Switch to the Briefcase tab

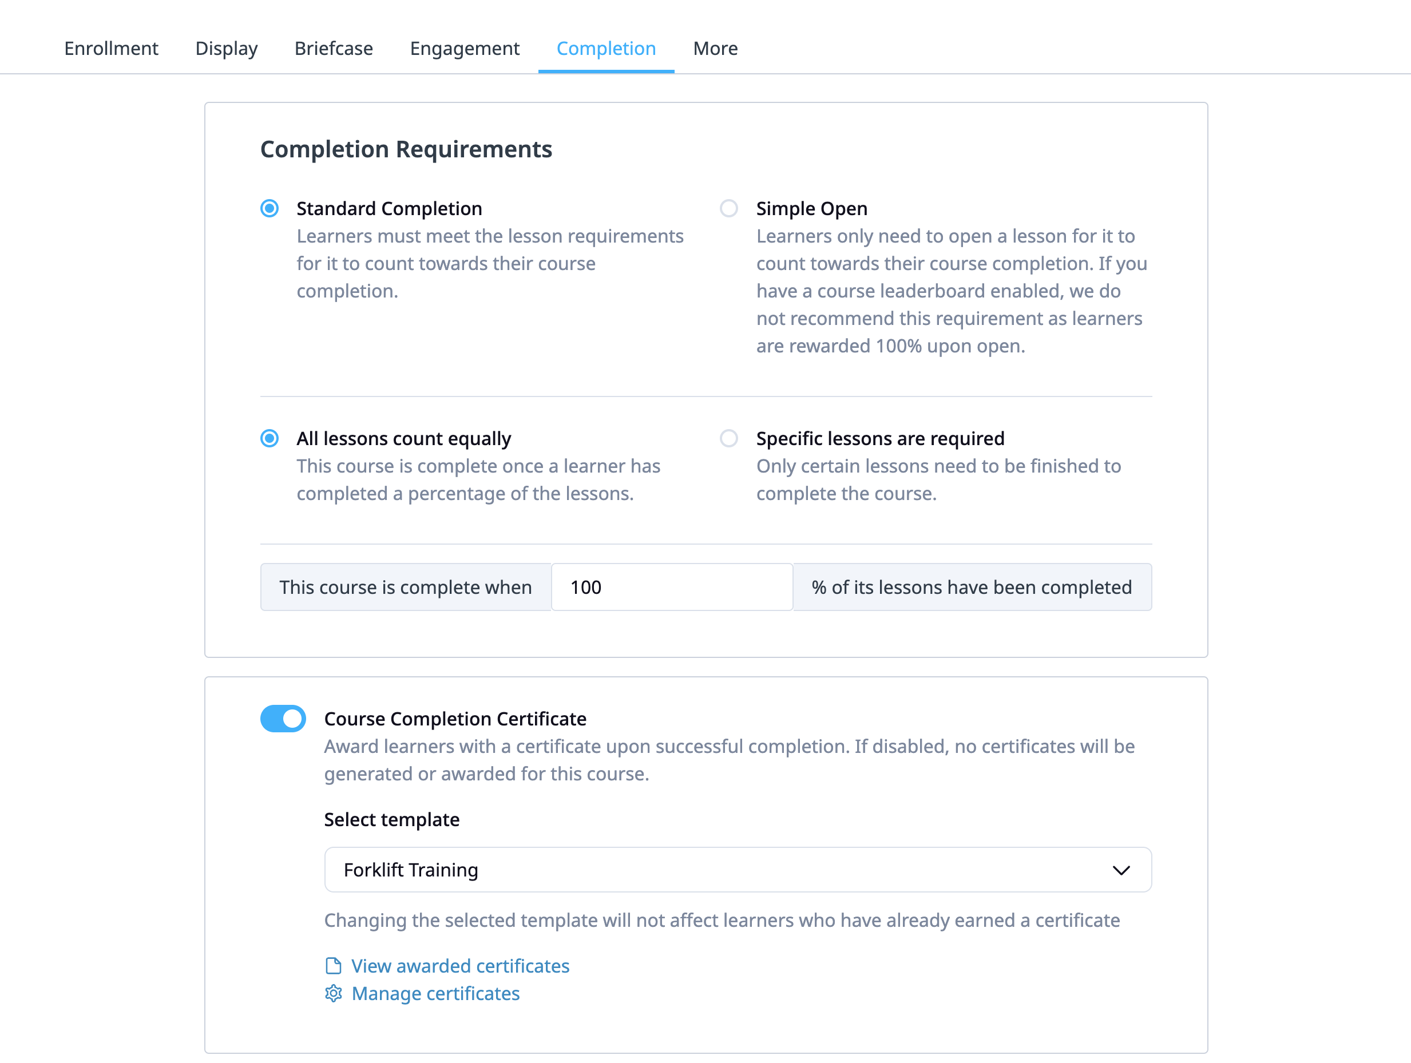[x=334, y=48]
